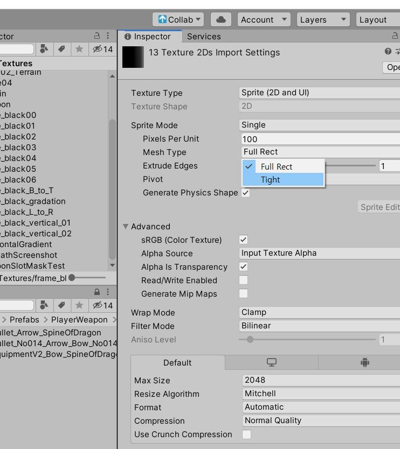
Task: Select the _black06 texture asset
Action: click(18, 180)
